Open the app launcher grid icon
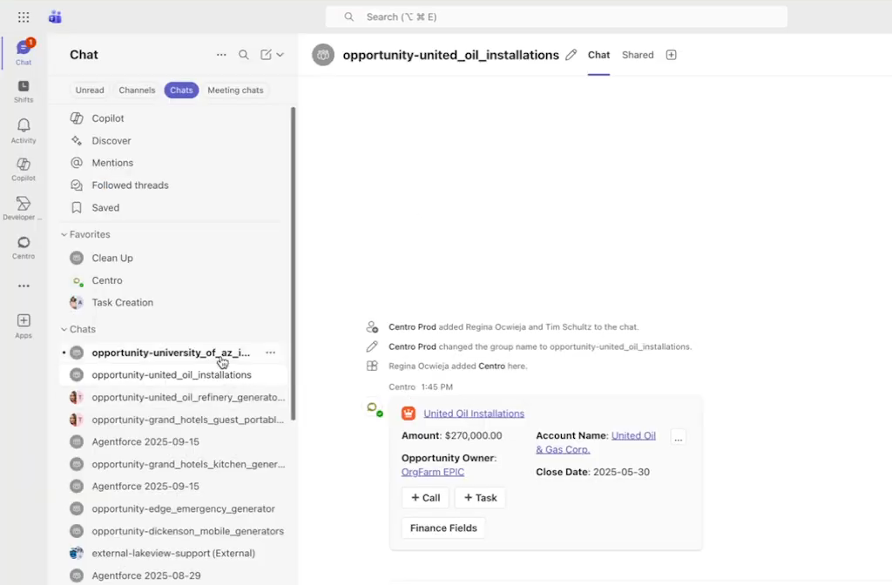Image resolution: width=892 pixels, height=585 pixels. coord(24,17)
